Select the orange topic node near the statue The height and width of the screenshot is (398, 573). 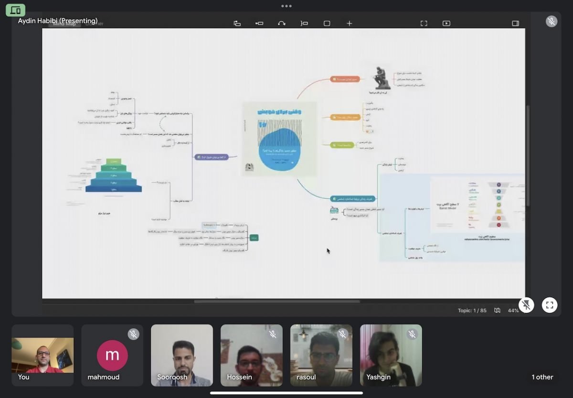345,79
